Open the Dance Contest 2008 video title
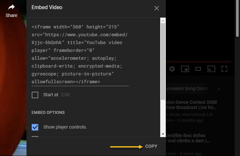 click(191, 105)
